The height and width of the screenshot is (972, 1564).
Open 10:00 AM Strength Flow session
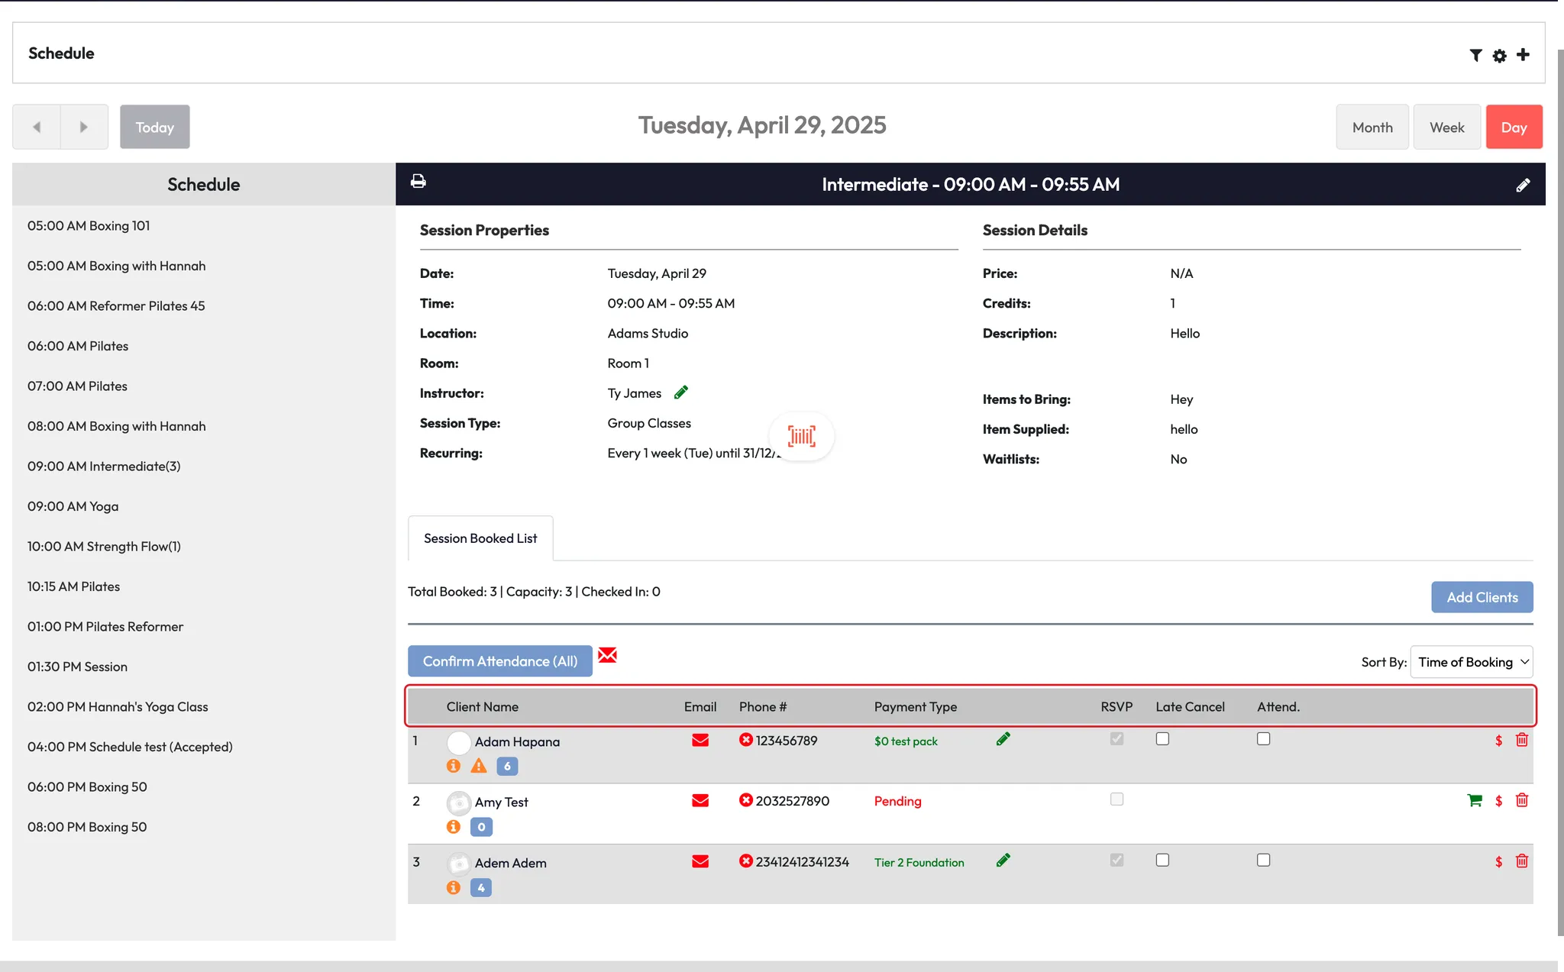[104, 547]
